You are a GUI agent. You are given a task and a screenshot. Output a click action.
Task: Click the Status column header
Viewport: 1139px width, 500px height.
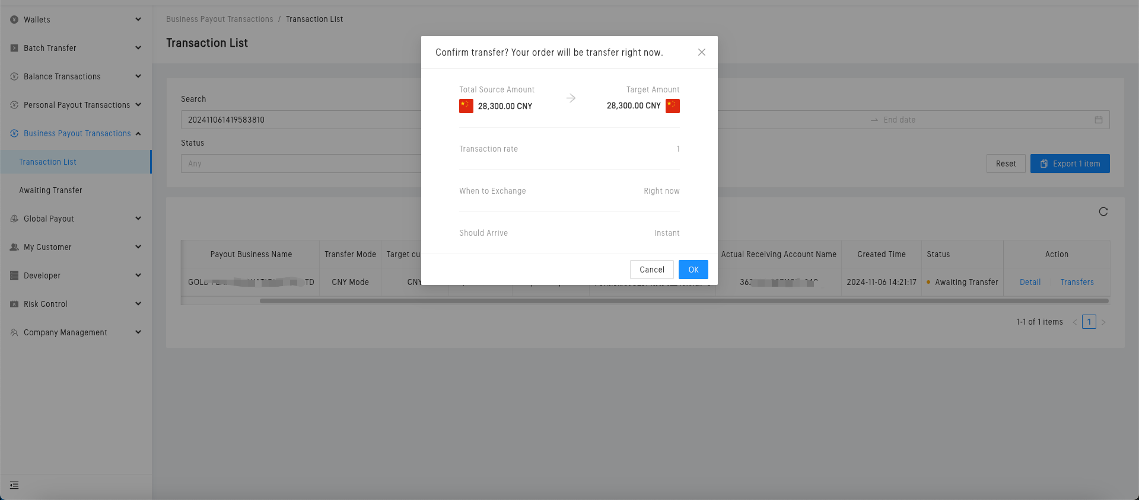[x=962, y=254]
